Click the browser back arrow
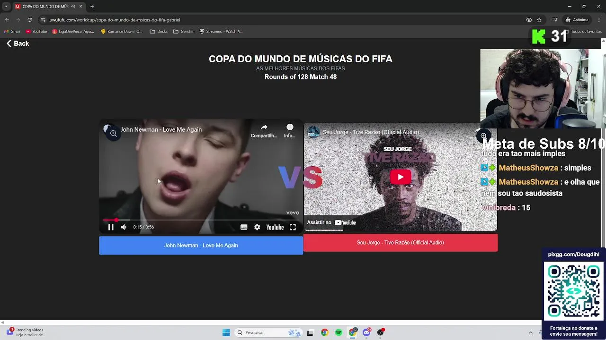 pyautogui.click(x=7, y=20)
